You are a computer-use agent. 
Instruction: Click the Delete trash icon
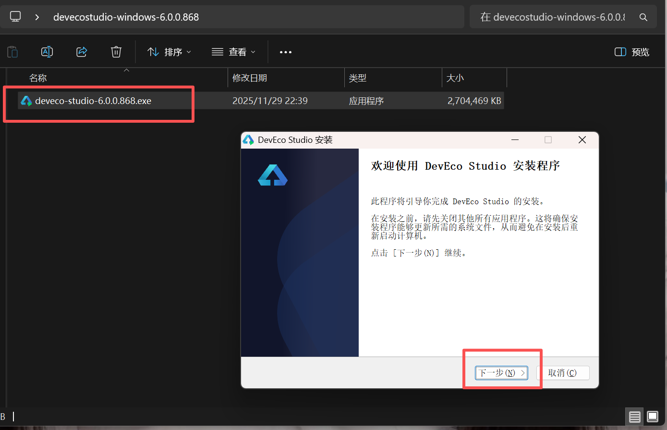pos(116,52)
